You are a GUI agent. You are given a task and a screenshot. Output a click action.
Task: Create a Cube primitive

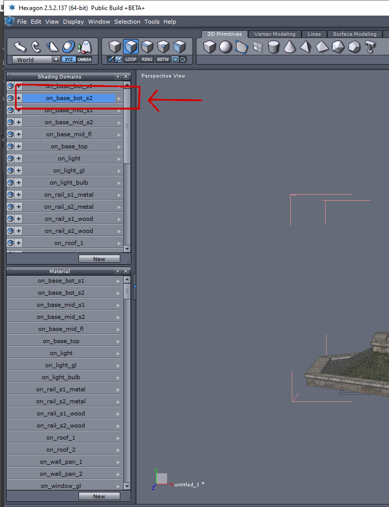pyautogui.click(x=209, y=47)
